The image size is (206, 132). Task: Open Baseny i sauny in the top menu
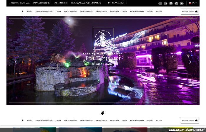(x=101, y=11)
